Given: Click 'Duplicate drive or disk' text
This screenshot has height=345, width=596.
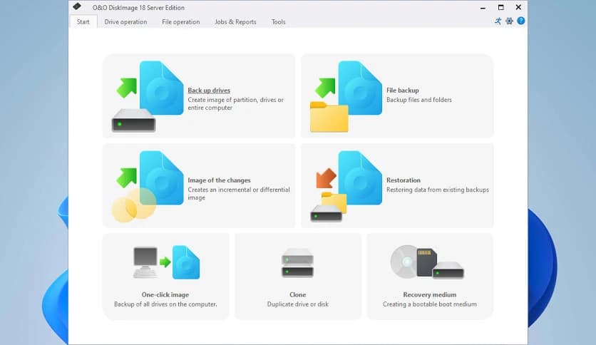Looking at the screenshot, I should (x=297, y=304).
